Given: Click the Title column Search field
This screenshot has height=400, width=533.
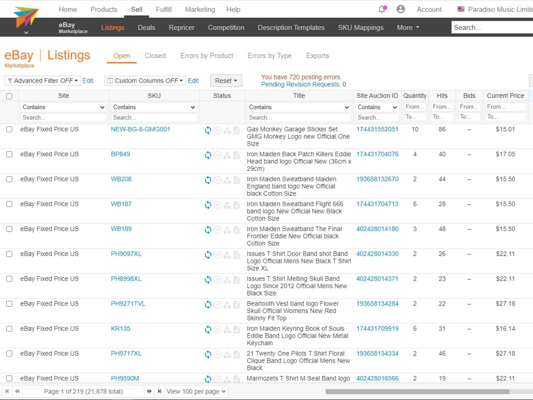Looking at the screenshot, I should [299, 118].
